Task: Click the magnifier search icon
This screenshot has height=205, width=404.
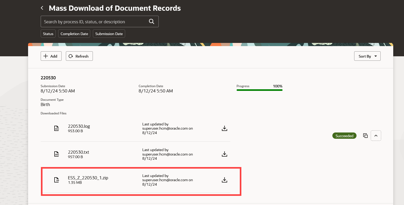Action: (151, 21)
